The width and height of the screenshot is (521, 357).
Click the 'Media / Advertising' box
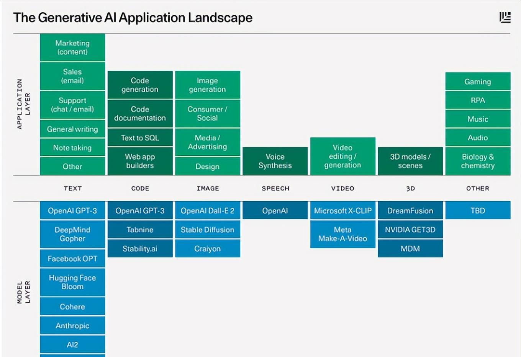pyautogui.click(x=208, y=142)
